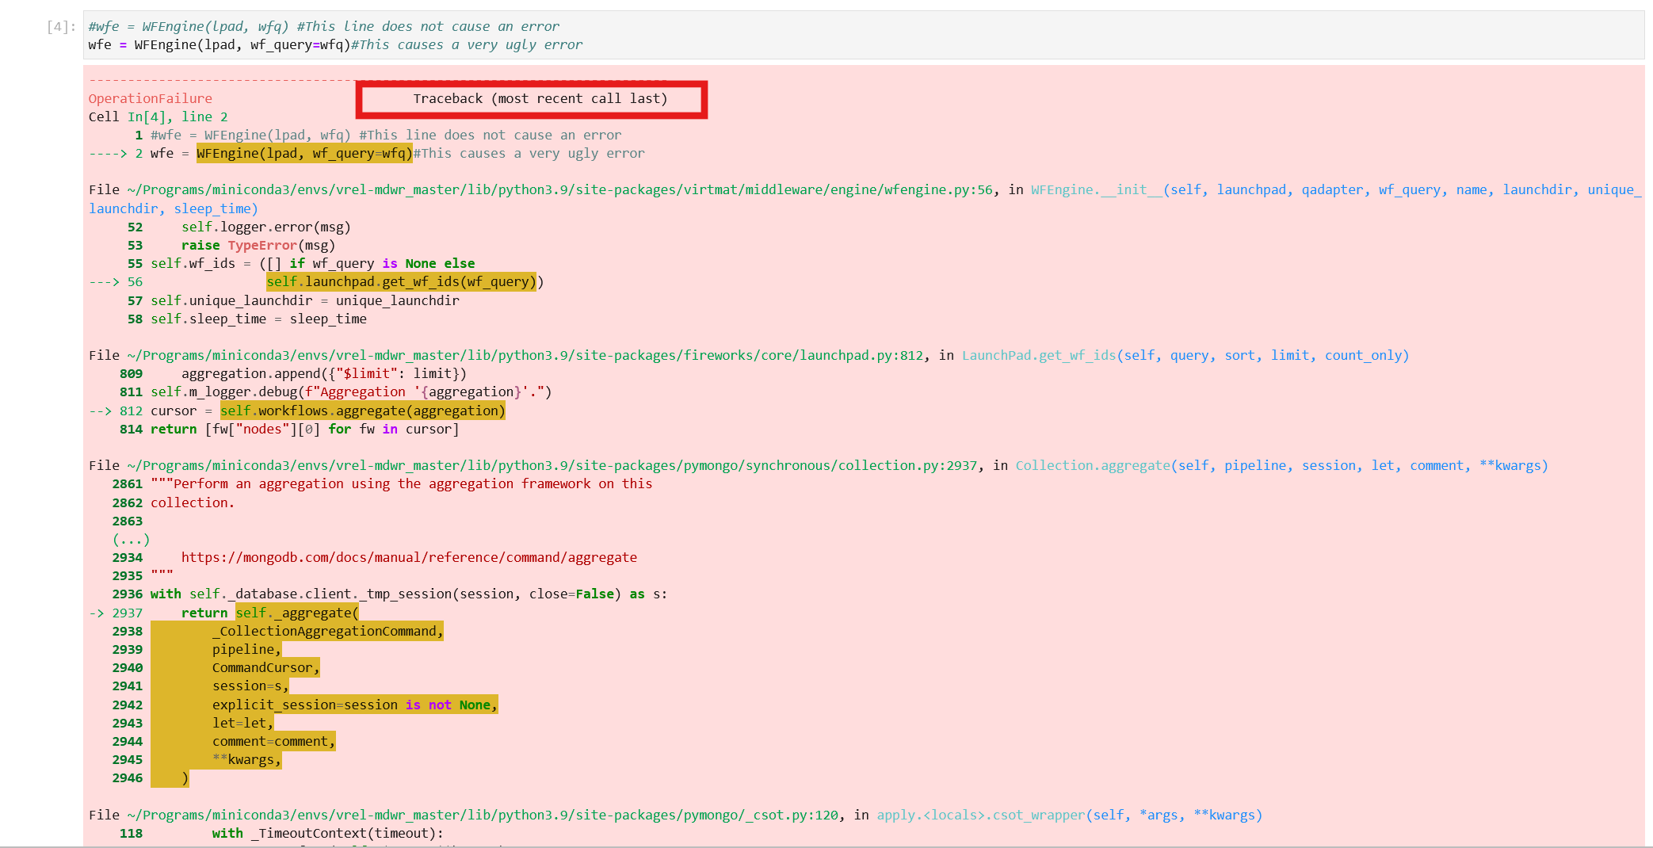Click line 809 'aggregation.append' statement
This screenshot has height=848, width=1653.
(x=324, y=373)
